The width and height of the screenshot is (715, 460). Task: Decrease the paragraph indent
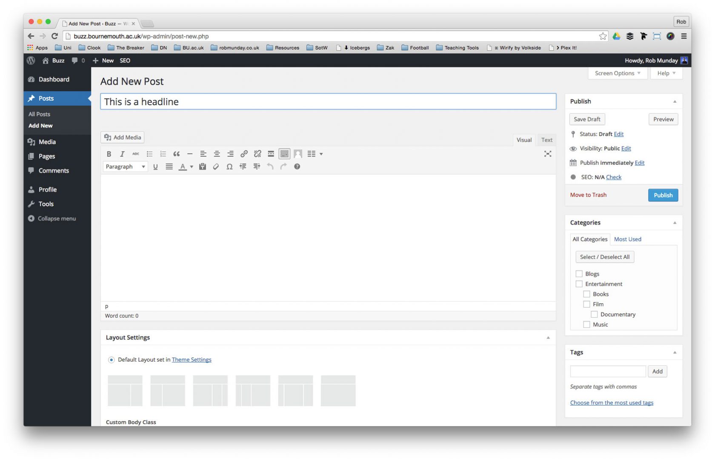pyautogui.click(x=243, y=167)
